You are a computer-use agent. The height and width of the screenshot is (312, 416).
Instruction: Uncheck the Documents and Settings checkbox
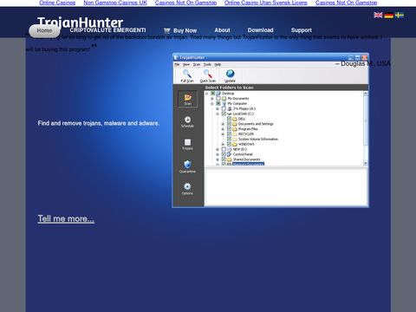229,124
